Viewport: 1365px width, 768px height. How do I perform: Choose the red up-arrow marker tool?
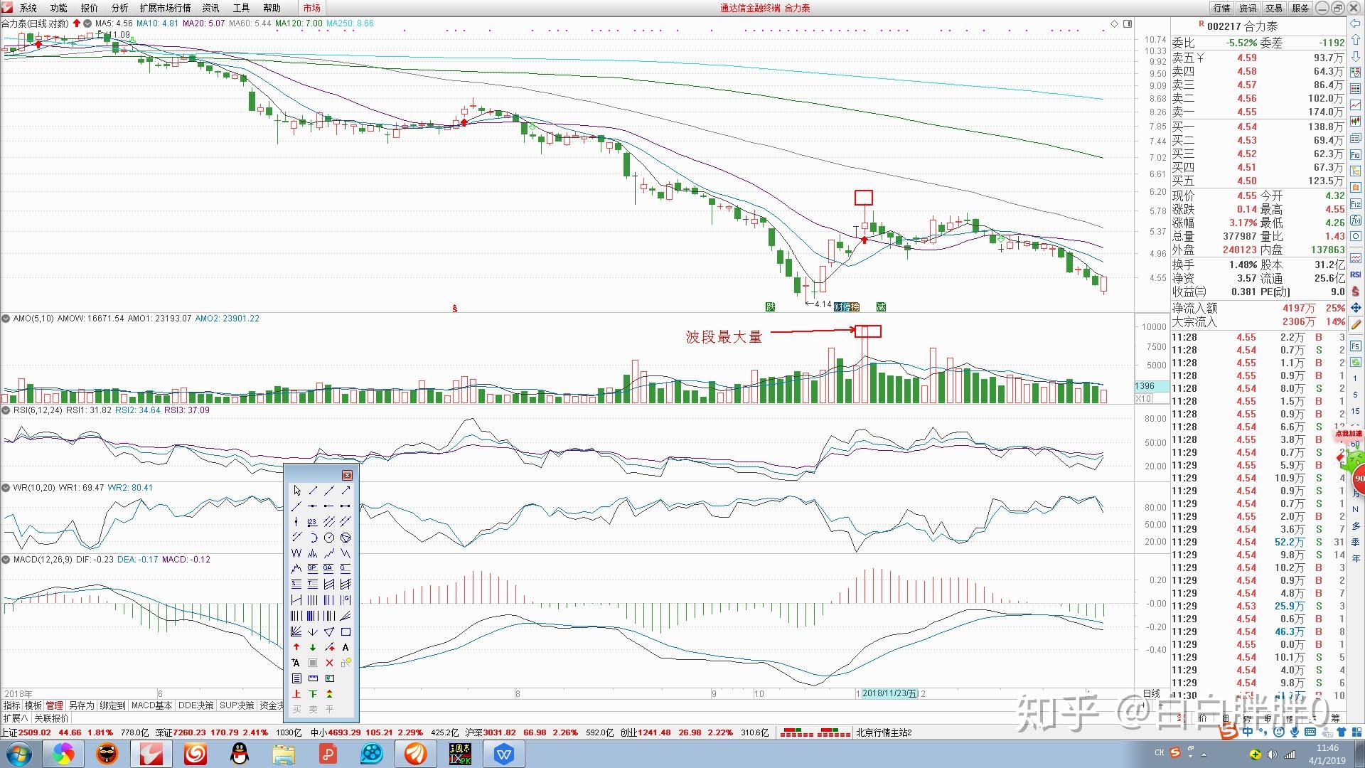click(x=296, y=647)
